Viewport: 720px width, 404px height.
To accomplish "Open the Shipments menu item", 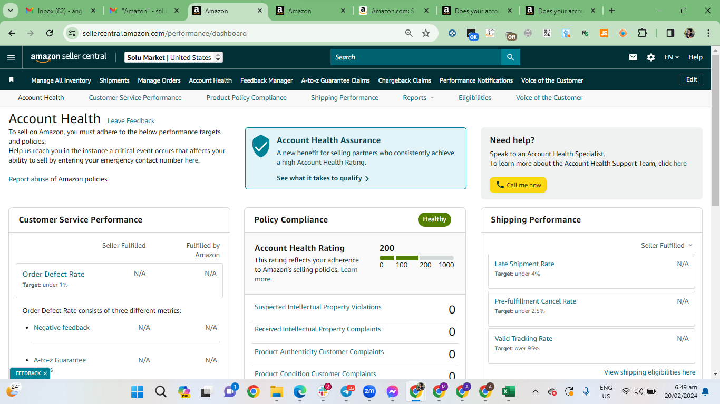I will (114, 80).
